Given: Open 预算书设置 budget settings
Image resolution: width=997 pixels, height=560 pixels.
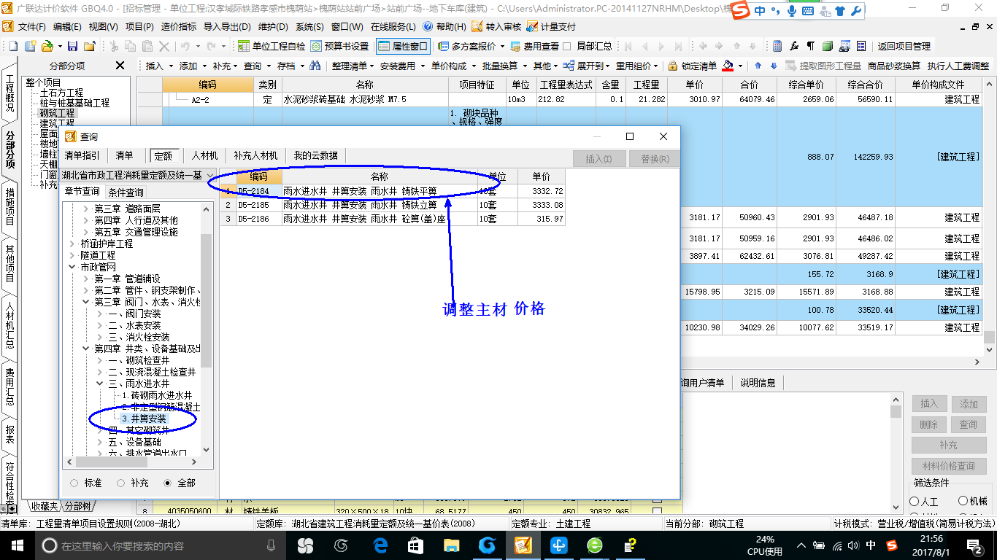Looking at the screenshot, I should (340, 46).
